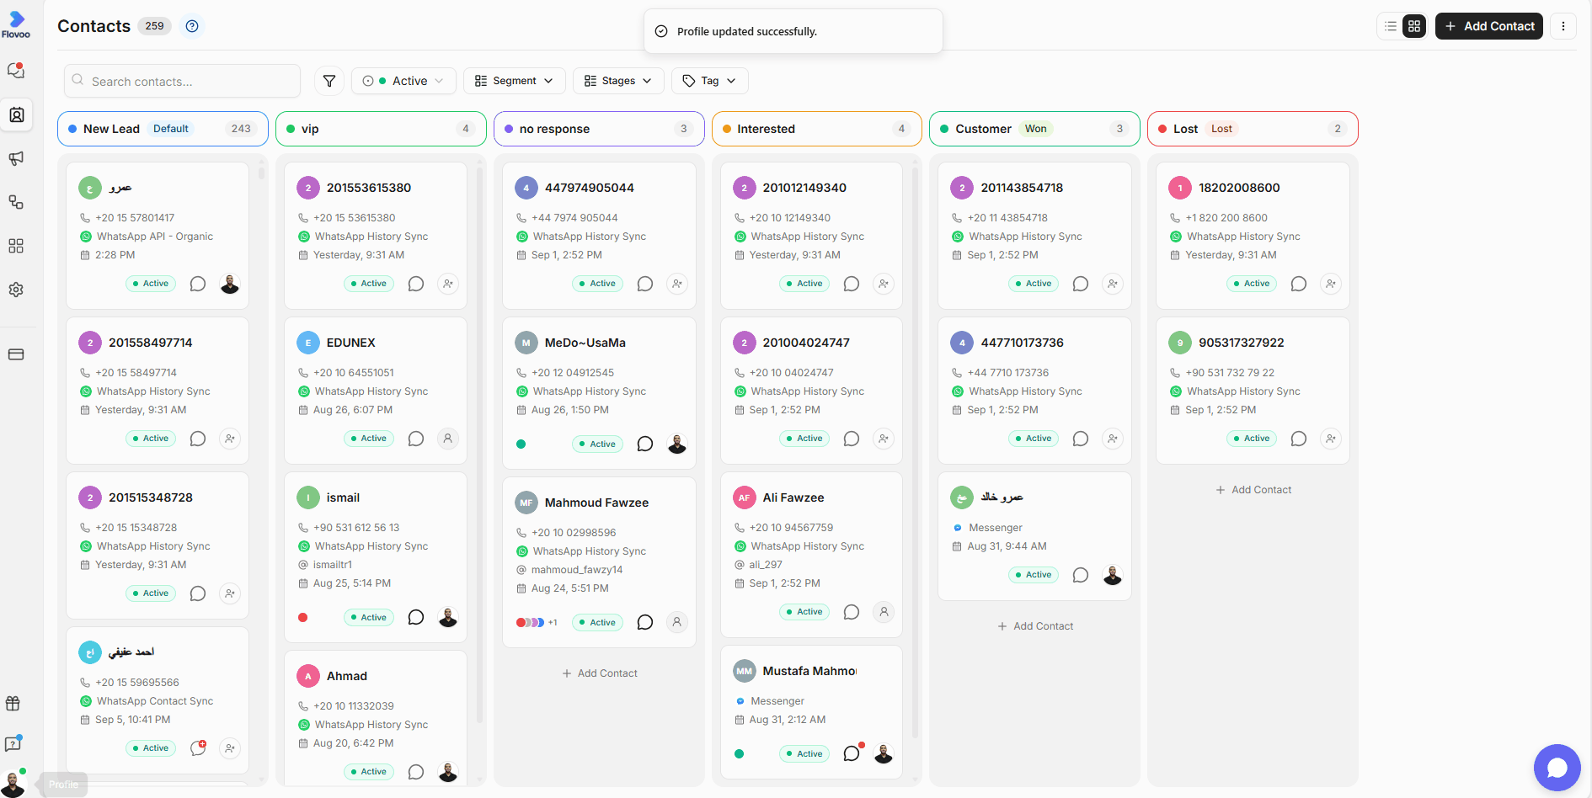The image size is (1592, 798).
Task: Open chat bubble on EDUNEX card
Action: tap(416, 439)
